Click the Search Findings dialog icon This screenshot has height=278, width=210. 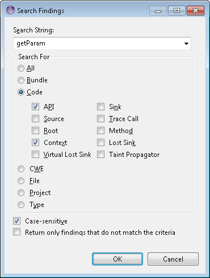click(10, 10)
